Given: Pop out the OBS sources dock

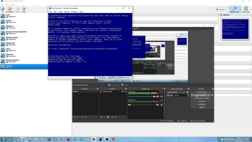Looking at the screenshot, I should click(126, 89).
